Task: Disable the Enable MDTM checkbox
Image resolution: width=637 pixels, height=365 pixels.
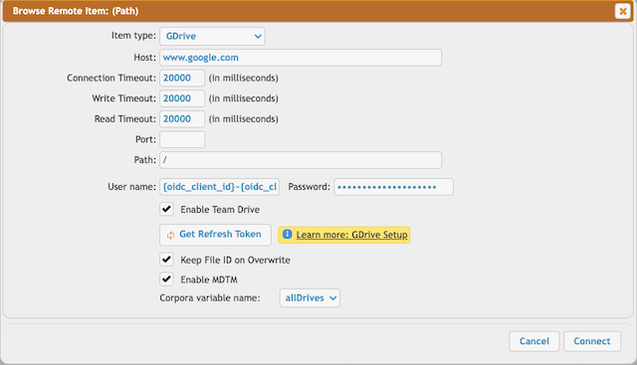Action: (x=166, y=279)
